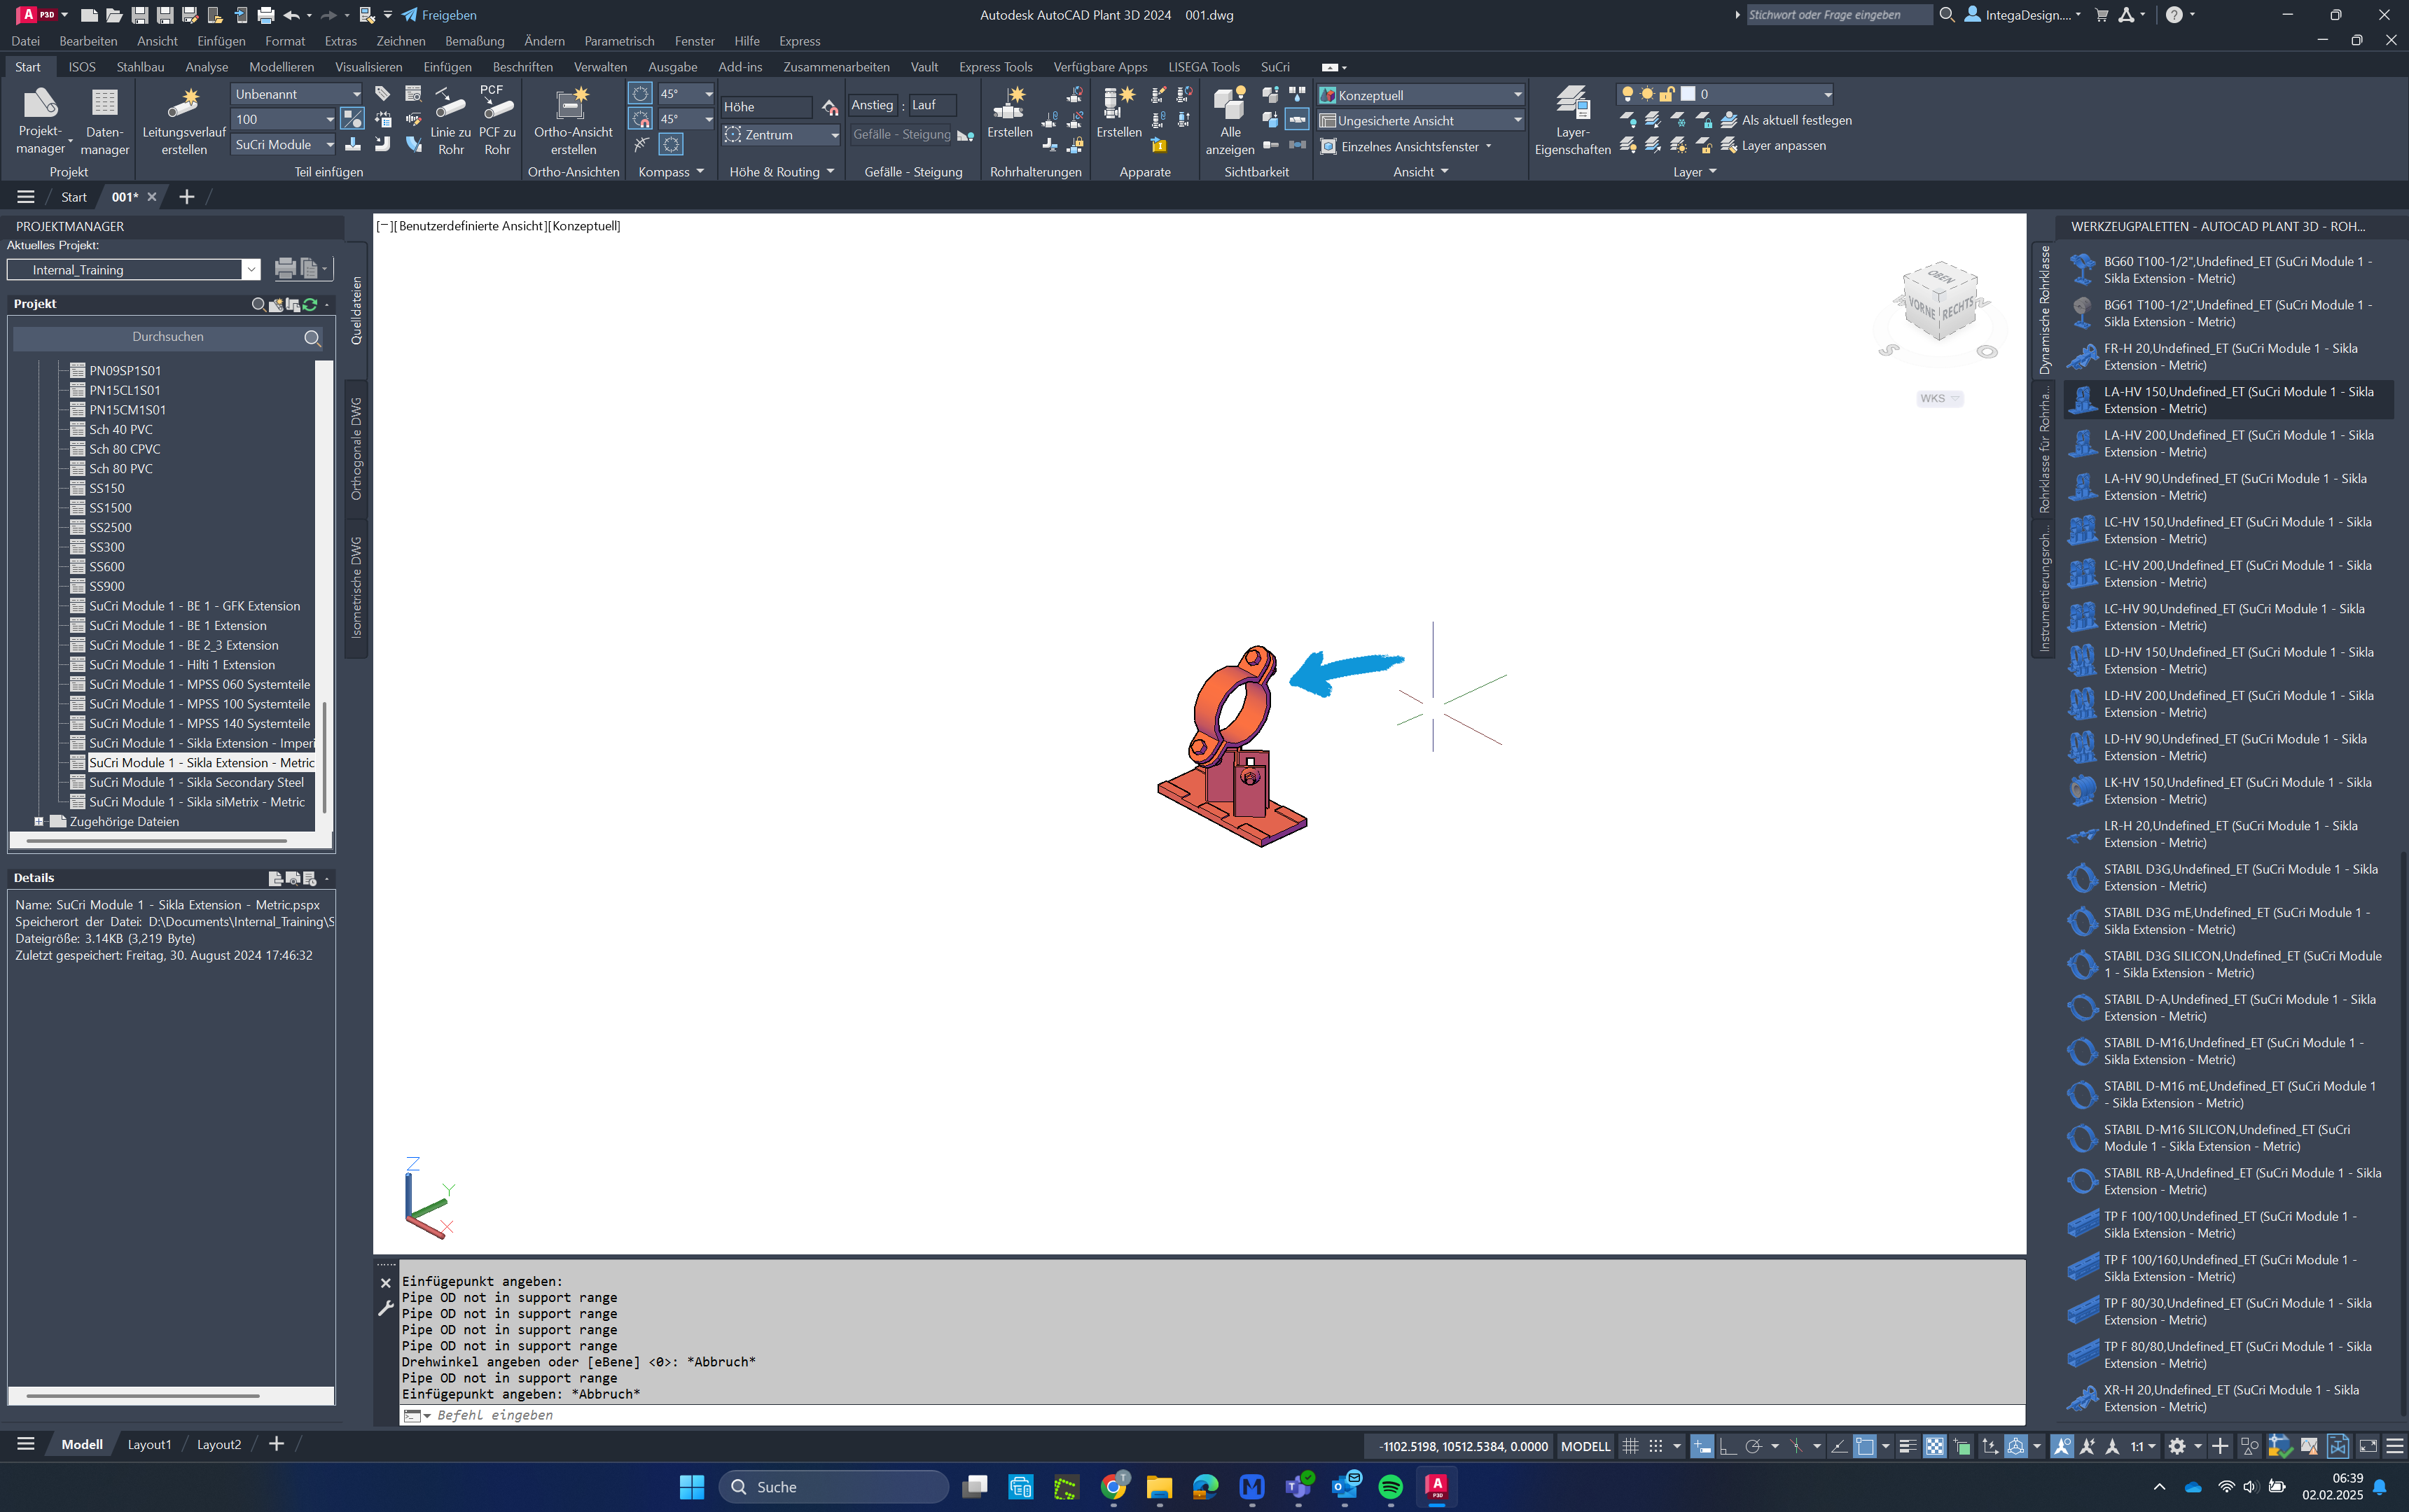Toggle the grid display in status bar
Image resolution: width=2409 pixels, height=1512 pixels.
pos(1631,1446)
